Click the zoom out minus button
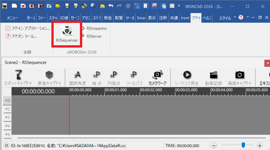 click(x=214, y=145)
